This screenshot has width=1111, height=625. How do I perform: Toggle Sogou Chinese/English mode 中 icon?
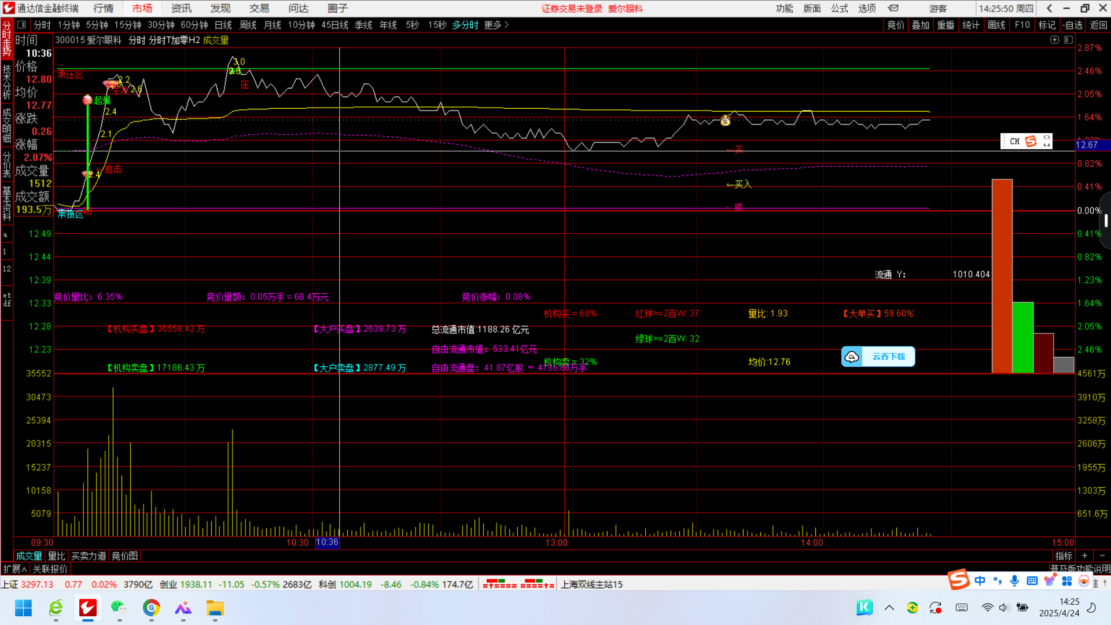click(x=980, y=580)
